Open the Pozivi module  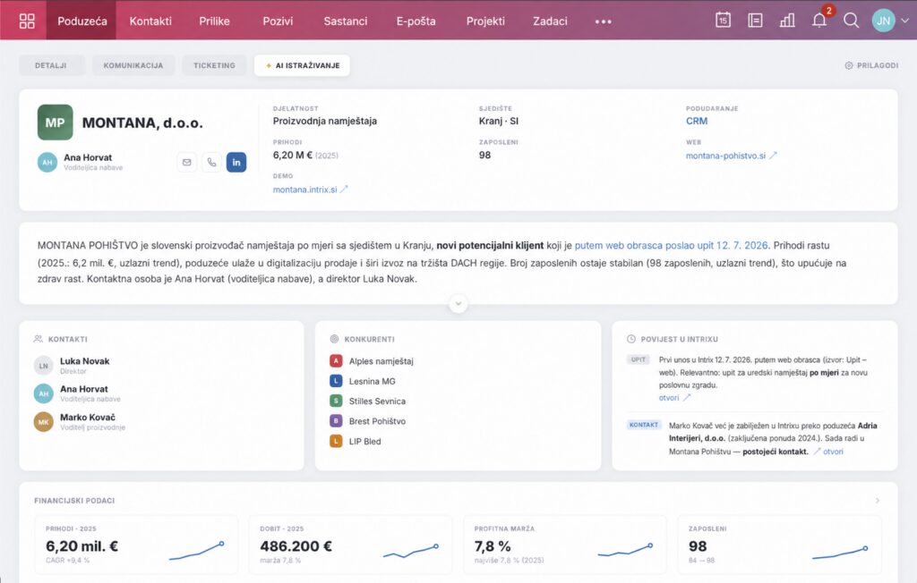click(x=278, y=21)
